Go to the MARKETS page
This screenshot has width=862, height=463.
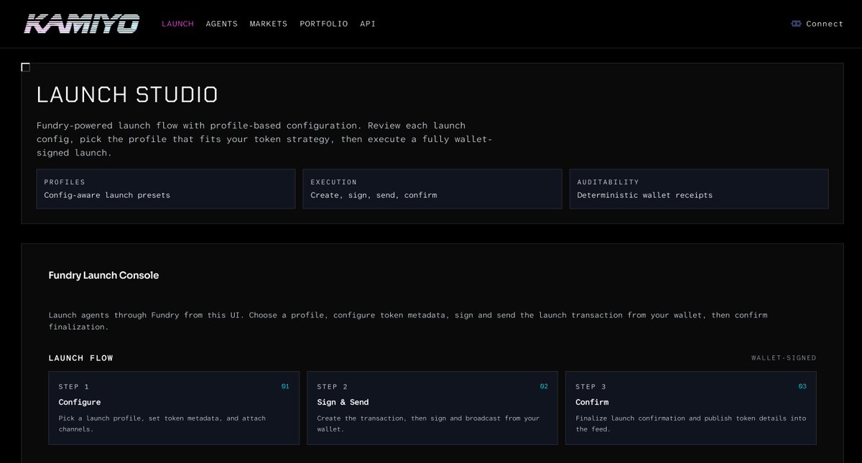269,24
